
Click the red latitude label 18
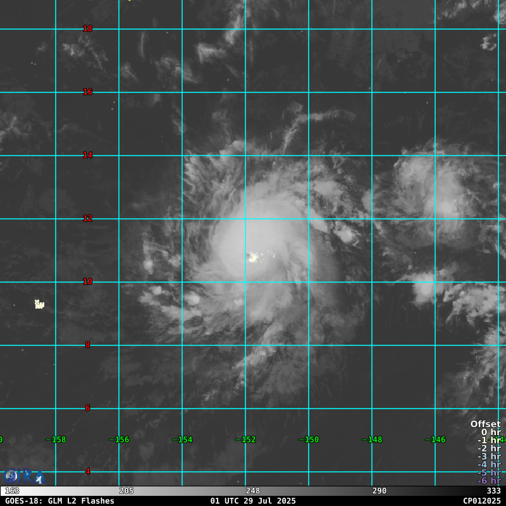[x=87, y=28]
